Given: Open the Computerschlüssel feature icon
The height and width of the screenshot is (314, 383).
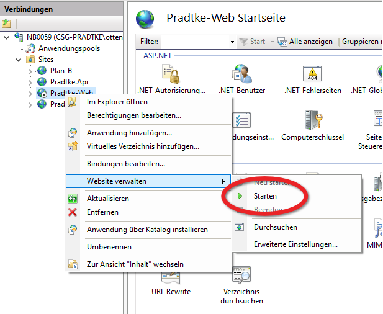Looking at the screenshot, I should [x=312, y=121].
